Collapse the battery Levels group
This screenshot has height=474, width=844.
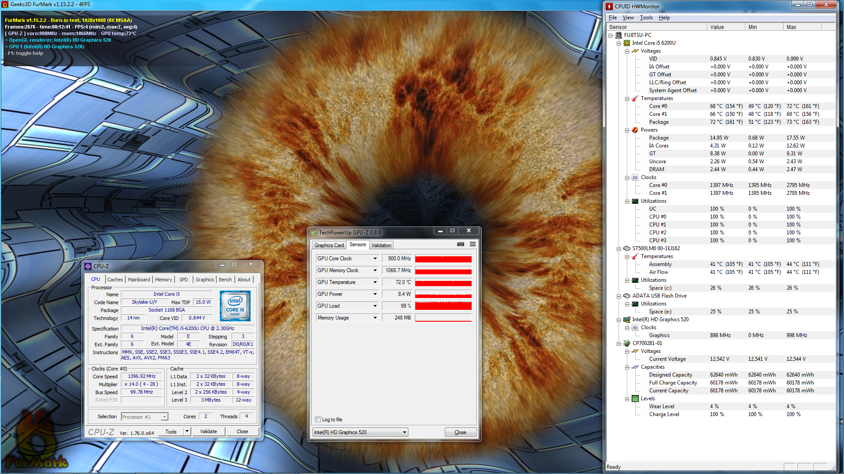[627, 399]
